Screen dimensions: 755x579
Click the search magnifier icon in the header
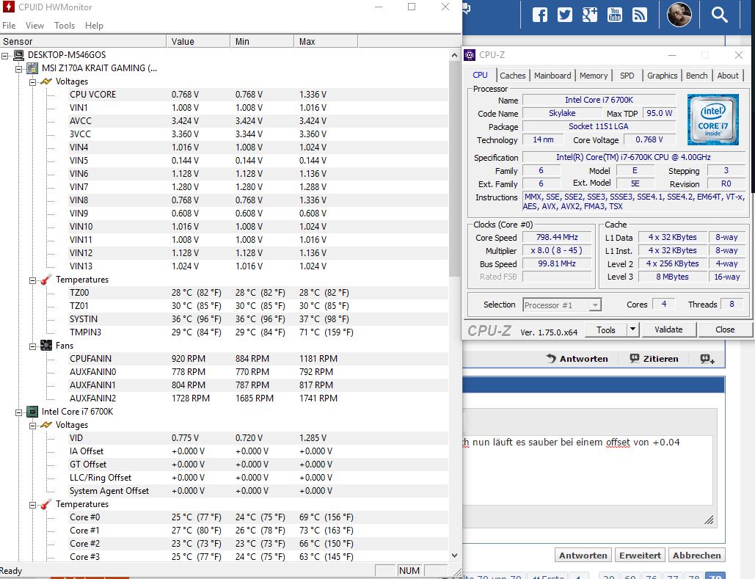coord(719,15)
